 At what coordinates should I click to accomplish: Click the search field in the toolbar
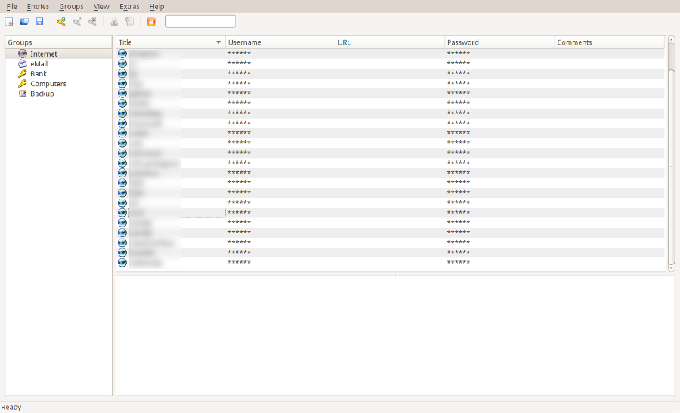[x=200, y=22]
